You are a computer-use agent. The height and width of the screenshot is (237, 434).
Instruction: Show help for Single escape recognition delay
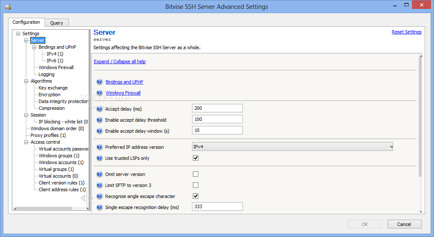pos(99,207)
